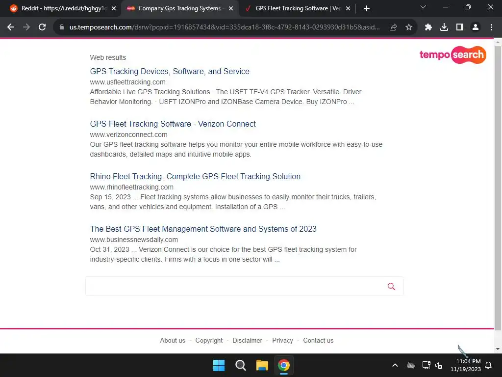This screenshot has width=502, height=377.
Task: Open the Privacy footer link
Action: pyautogui.click(x=282, y=341)
